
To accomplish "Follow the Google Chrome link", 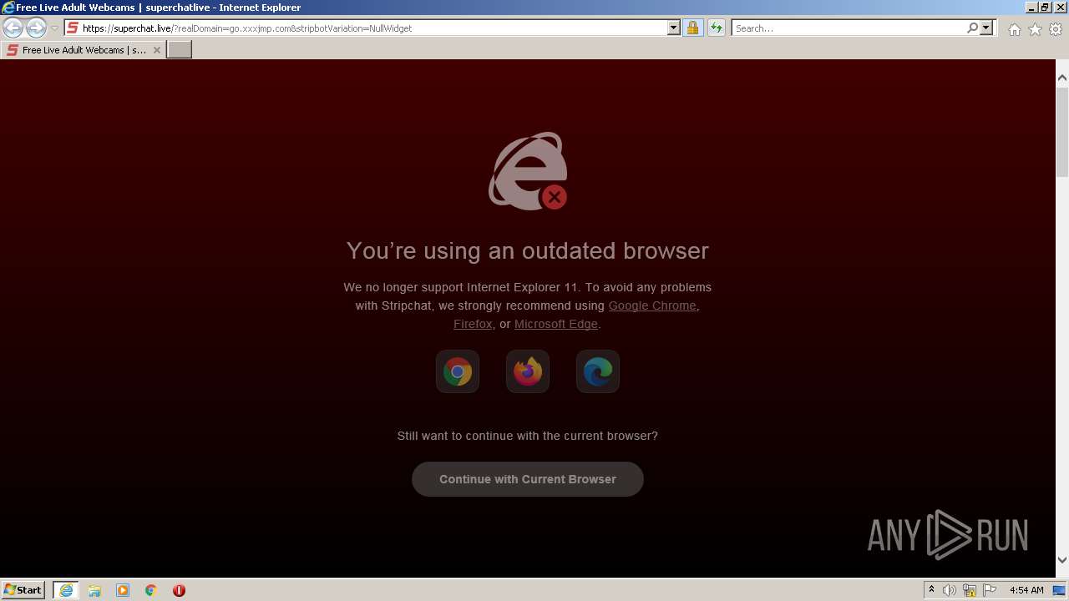I will (x=652, y=306).
